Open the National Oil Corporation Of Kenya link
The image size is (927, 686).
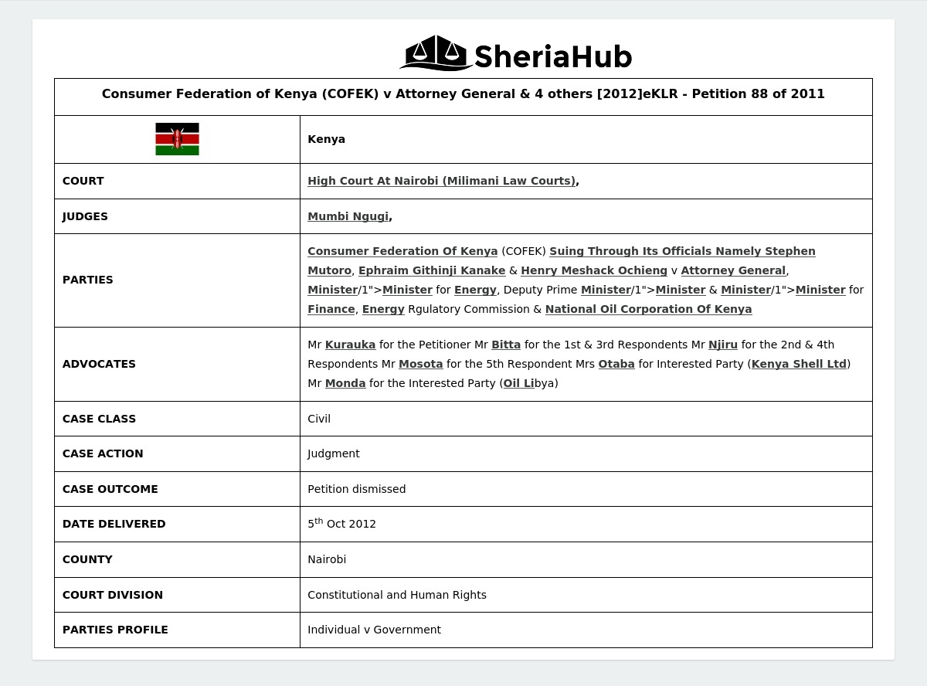pos(648,309)
